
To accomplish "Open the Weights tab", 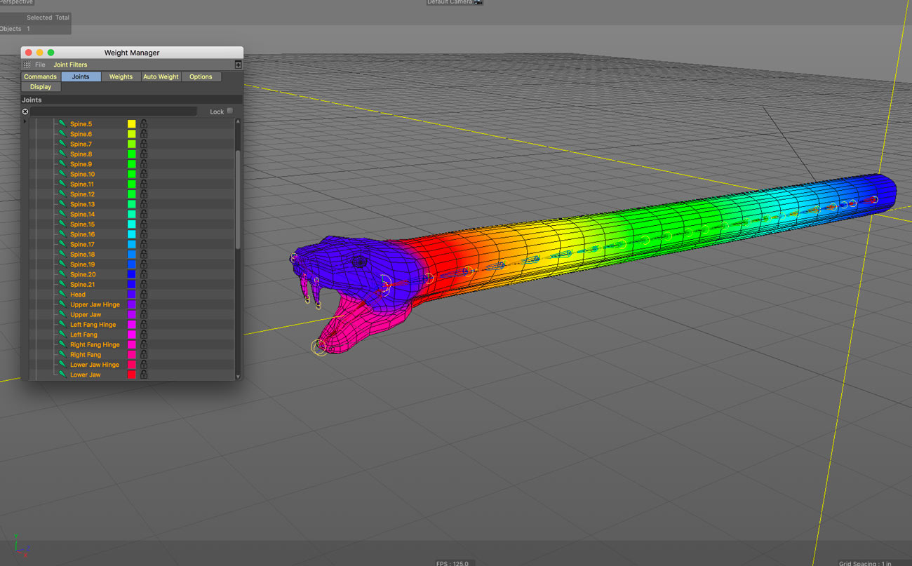I will coord(121,76).
